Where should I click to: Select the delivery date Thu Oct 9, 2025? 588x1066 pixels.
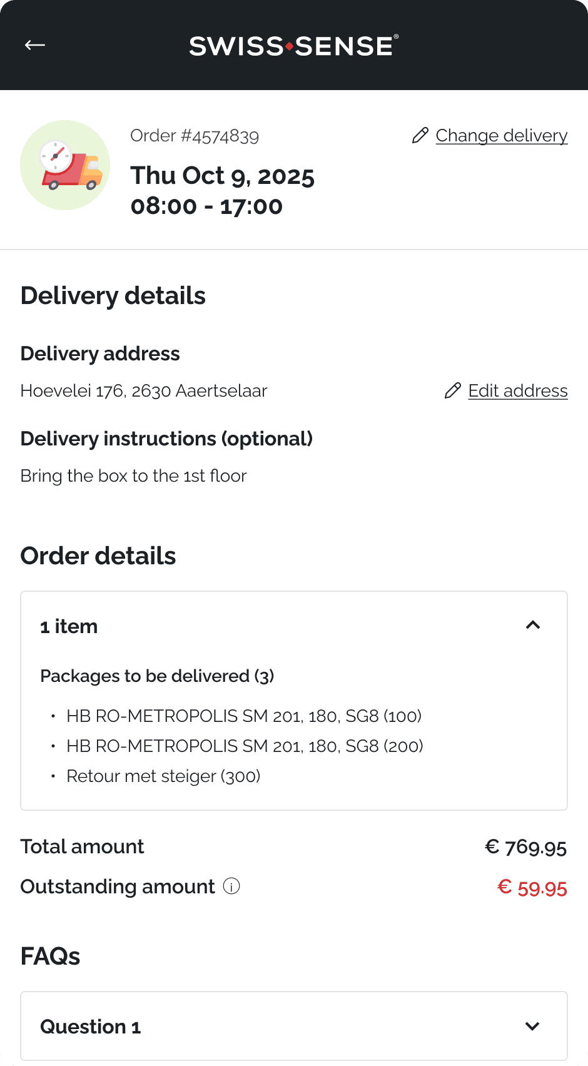click(x=222, y=176)
